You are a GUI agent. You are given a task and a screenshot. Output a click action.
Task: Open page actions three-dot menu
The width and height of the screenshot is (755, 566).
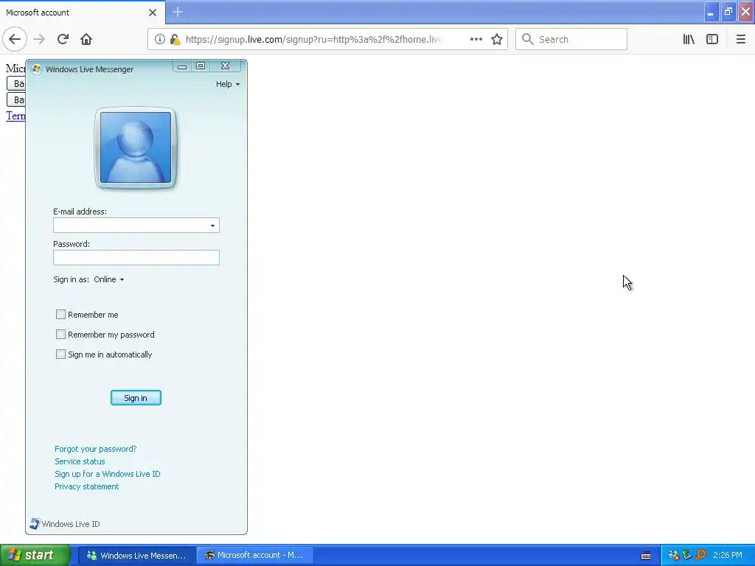(476, 39)
